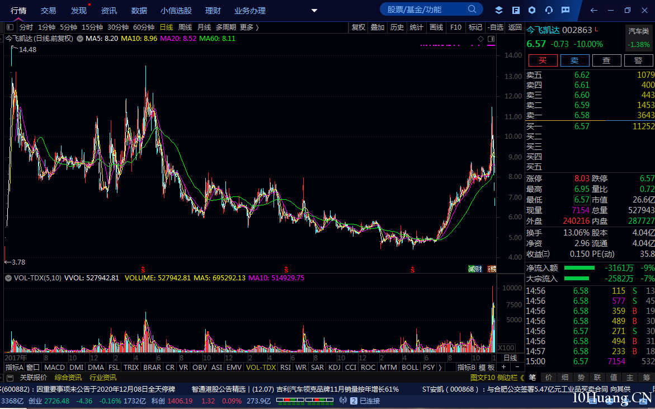This screenshot has height=409, width=655.
Task: Select the 周线 weekly period
Action: coord(185,27)
